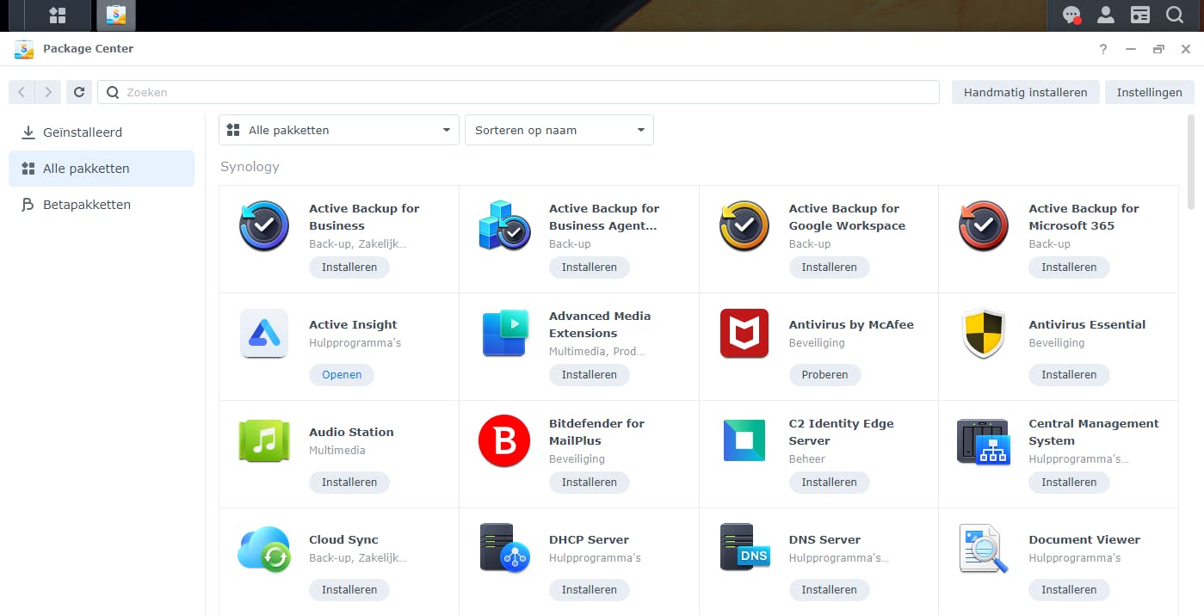
Task: Click the DHCP Server icon
Action: pyautogui.click(x=504, y=549)
